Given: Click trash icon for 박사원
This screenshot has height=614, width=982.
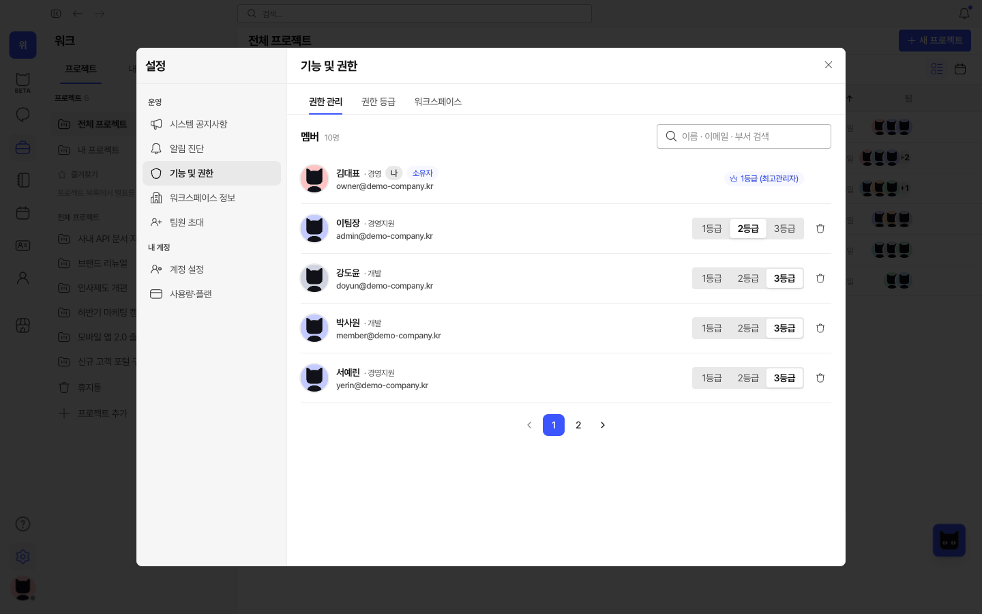Looking at the screenshot, I should pos(820,328).
